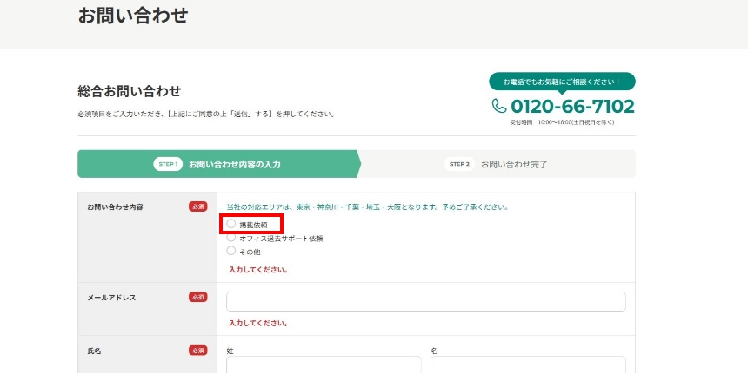The height and width of the screenshot is (374, 748).
Task: Choose the オフィス退去サポート依頼 option
Action: [231, 238]
